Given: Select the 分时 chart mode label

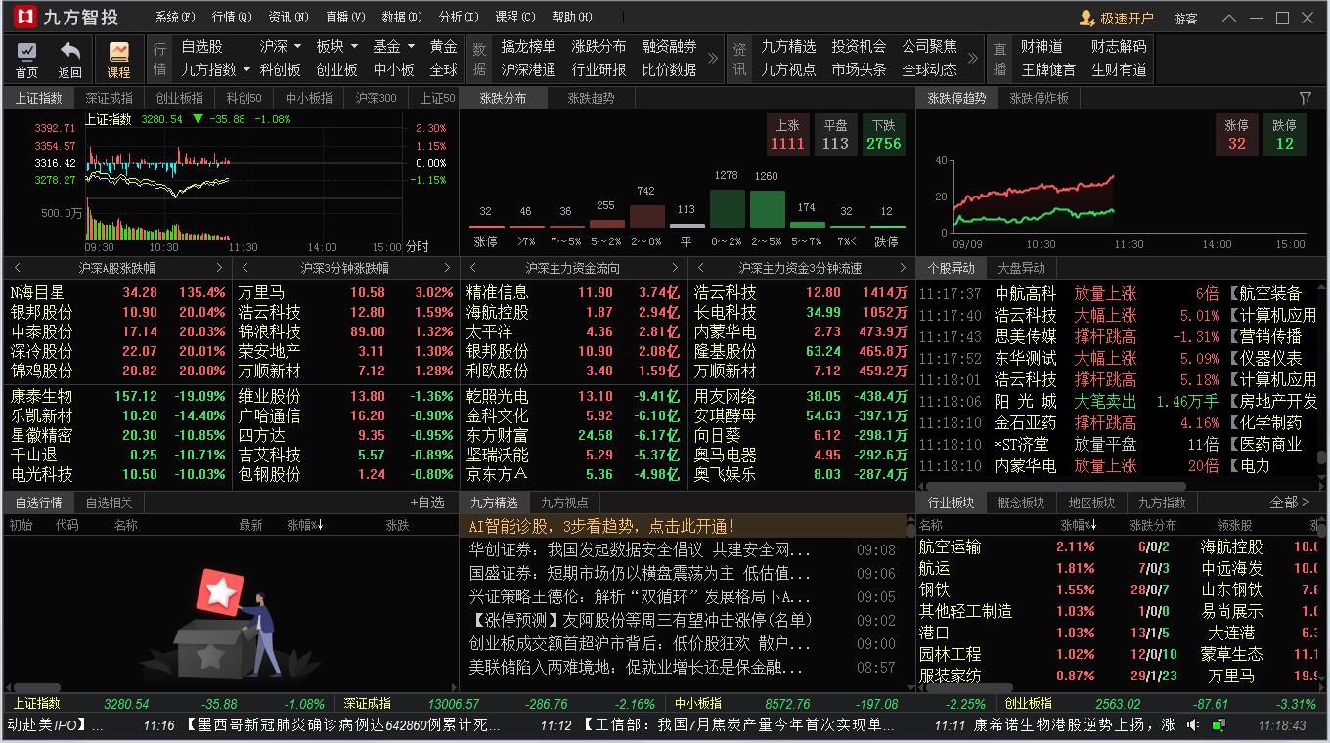Looking at the screenshot, I should click(x=418, y=246).
